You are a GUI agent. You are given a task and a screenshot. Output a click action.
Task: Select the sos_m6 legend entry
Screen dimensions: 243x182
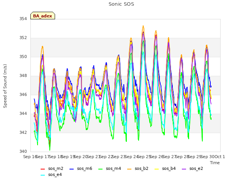pos(81,168)
